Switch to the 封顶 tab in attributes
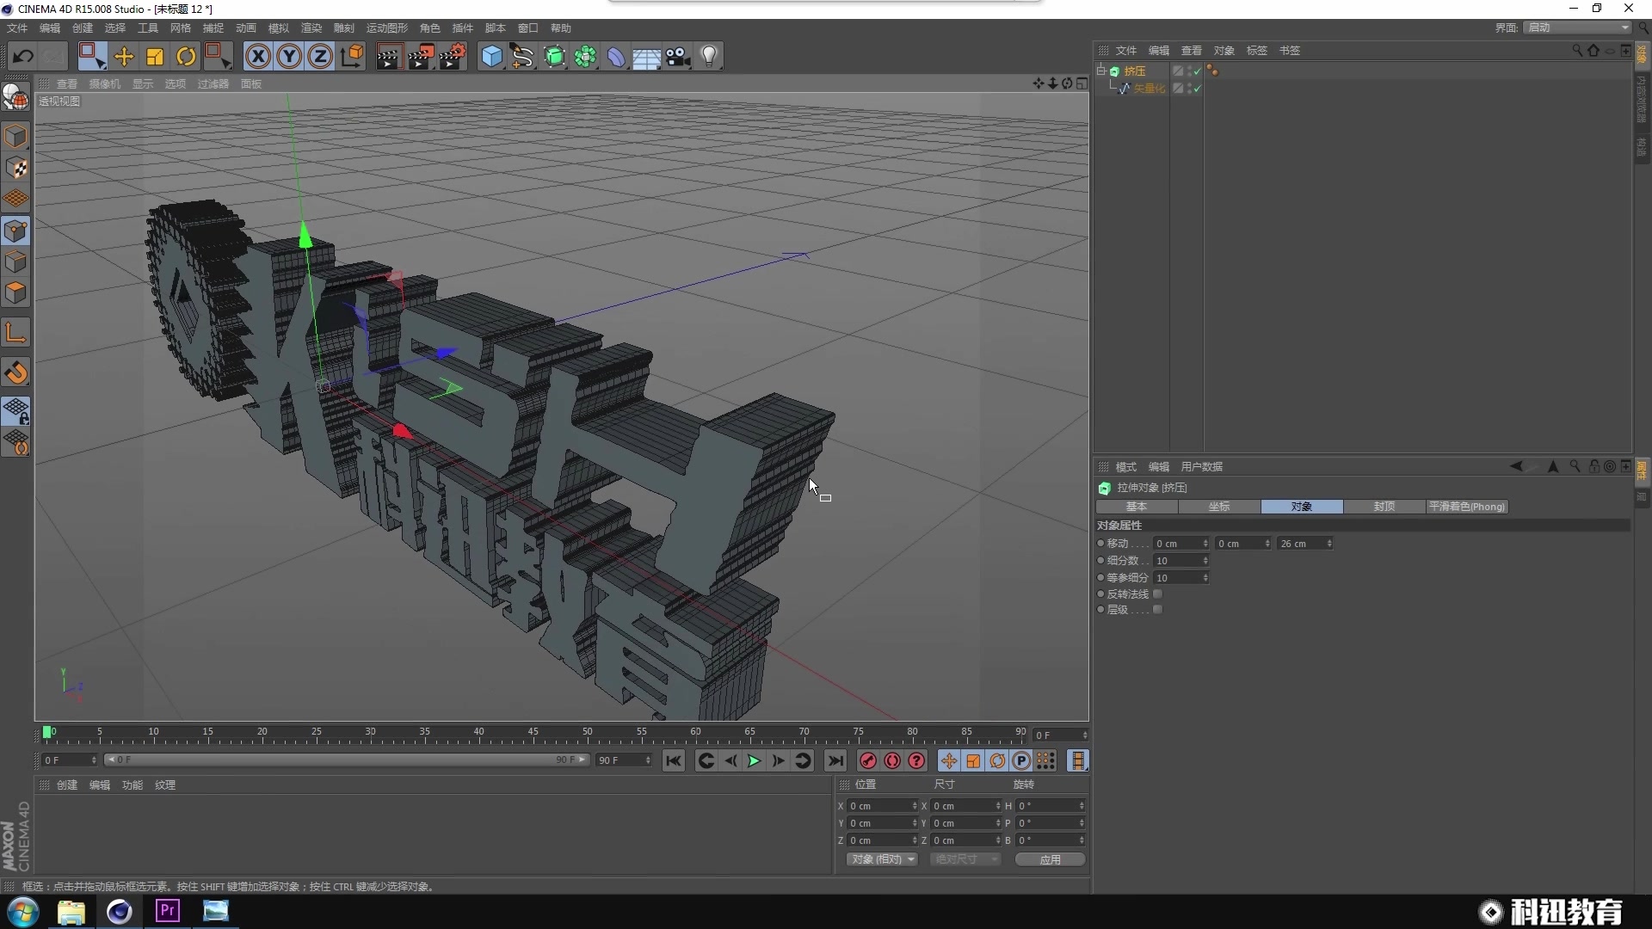The image size is (1652, 929). 1384,507
